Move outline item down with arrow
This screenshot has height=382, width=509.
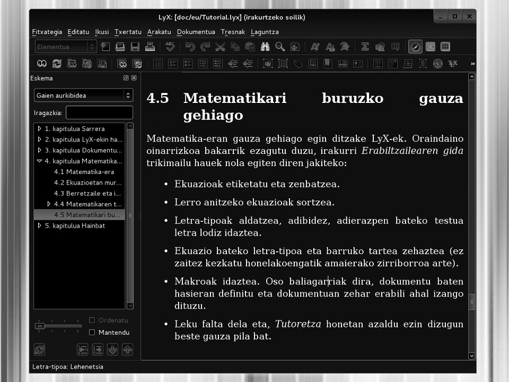pyautogui.click(x=112, y=350)
